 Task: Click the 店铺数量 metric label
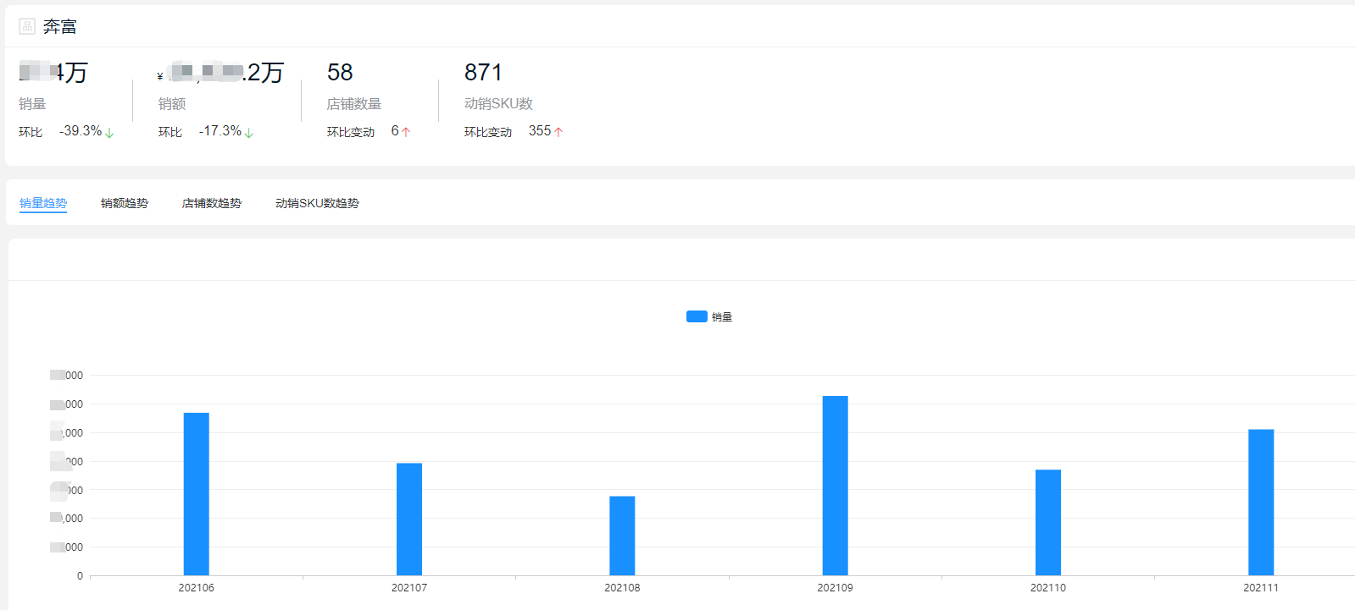354,104
